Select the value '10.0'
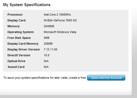 (46, 55)
